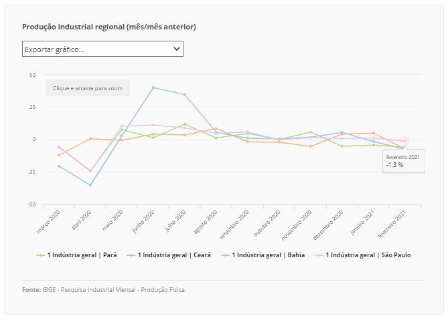Viewport: 448px width, 320px height.
Task: Click the green Bahia legend line marker
Action: point(225,255)
